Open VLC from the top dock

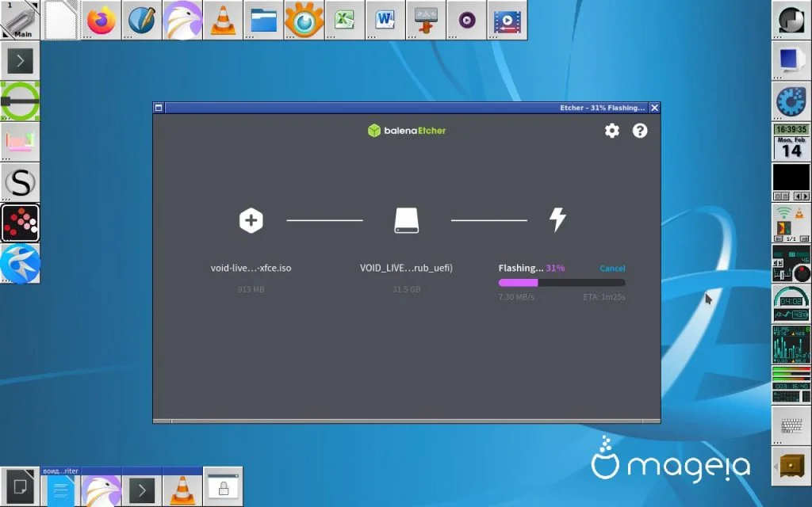223,20
